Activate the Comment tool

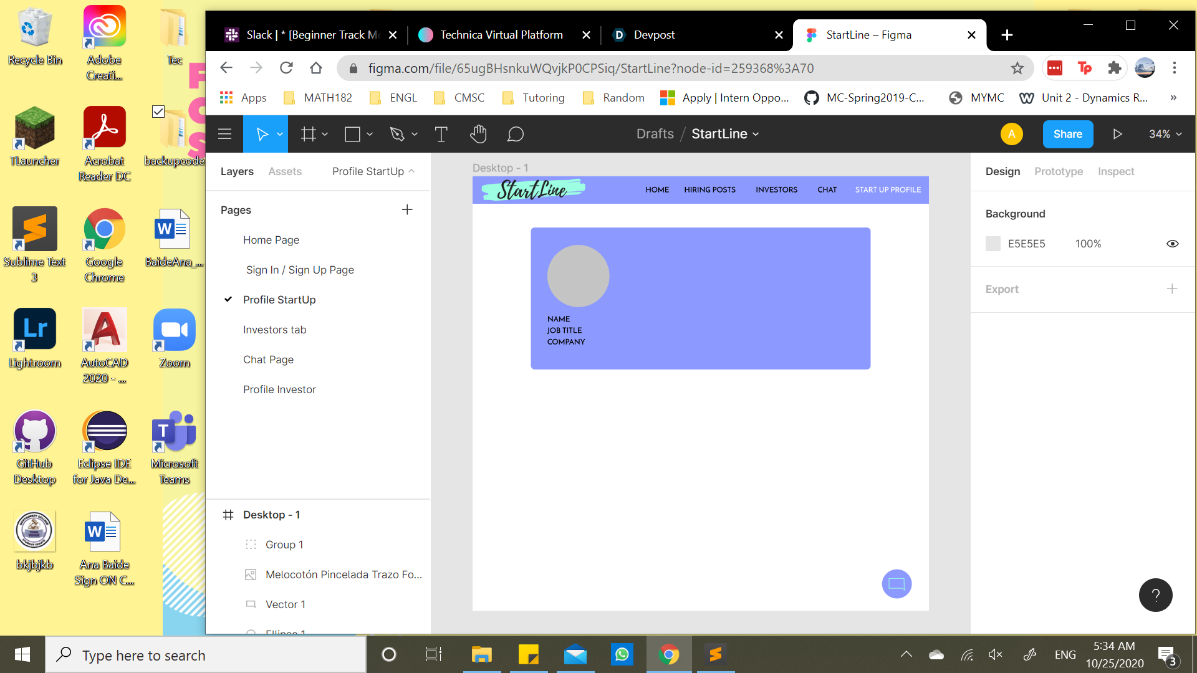(x=515, y=134)
